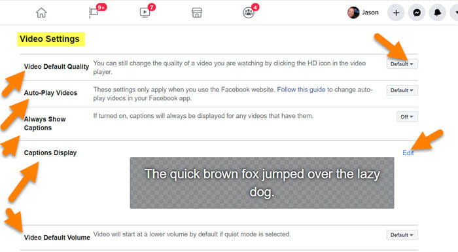458x252 pixels.
Task: Open Marketplace storefront icon
Action: 196,12
